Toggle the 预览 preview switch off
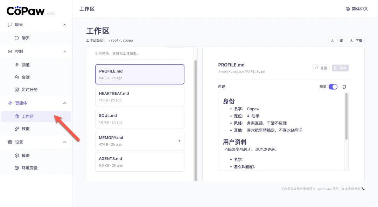 click(332, 87)
